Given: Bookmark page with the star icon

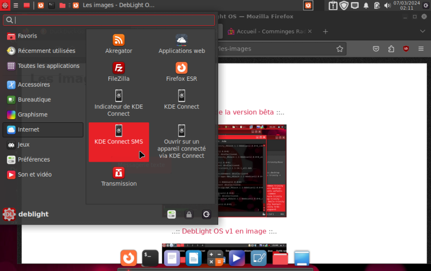Looking at the screenshot, I should coord(339,49).
